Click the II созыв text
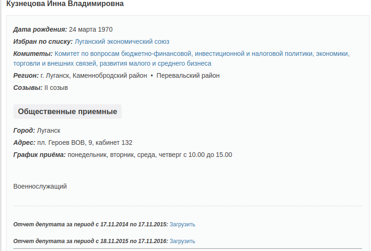 click(56, 88)
